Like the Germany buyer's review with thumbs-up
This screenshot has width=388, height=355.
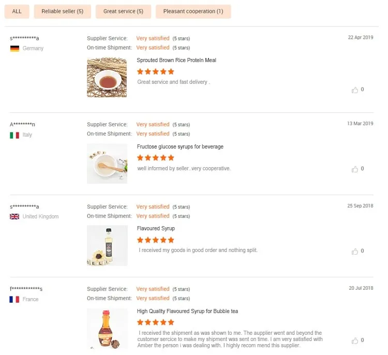355,90
